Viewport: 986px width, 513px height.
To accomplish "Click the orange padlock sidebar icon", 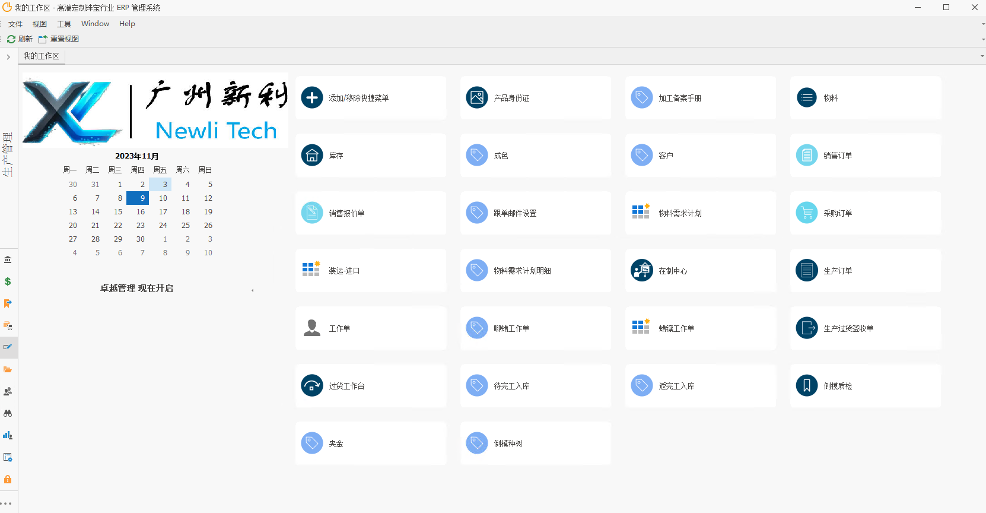I will point(8,479).
